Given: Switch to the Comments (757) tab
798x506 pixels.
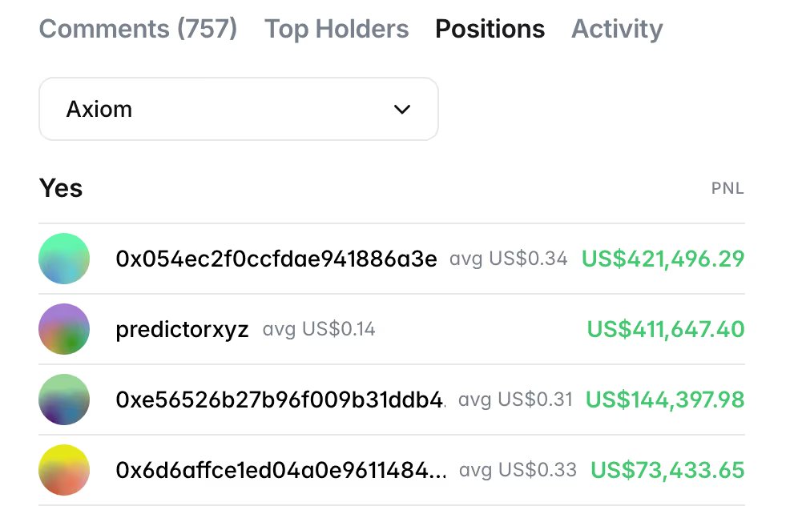Looking at the screenshot, I should coord(138,30).
